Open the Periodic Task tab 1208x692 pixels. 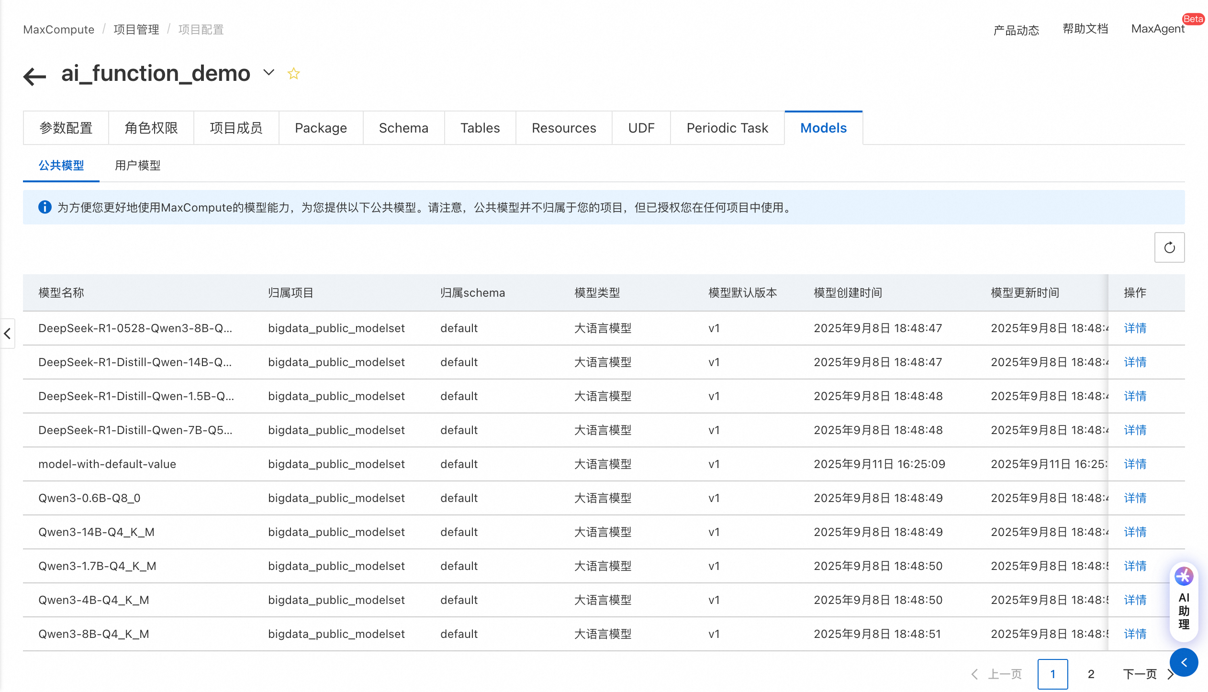[x=727, y=128]
